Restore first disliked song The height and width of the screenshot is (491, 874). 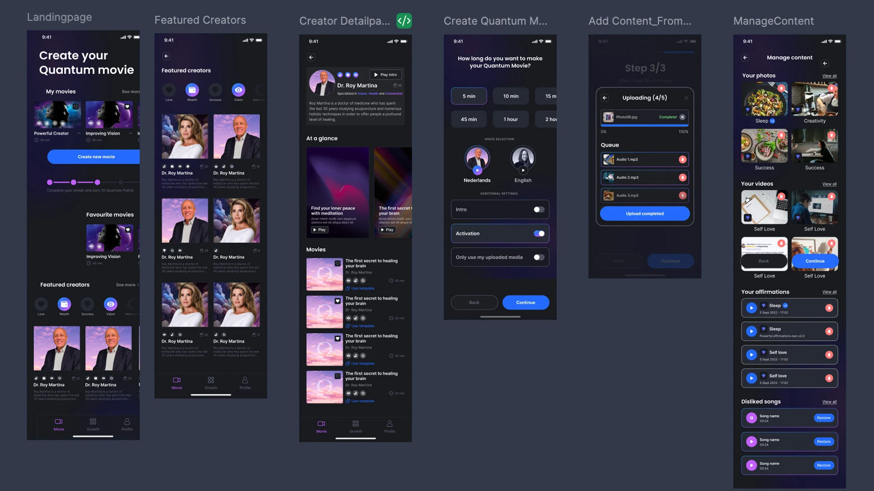[x=823, y=418]
